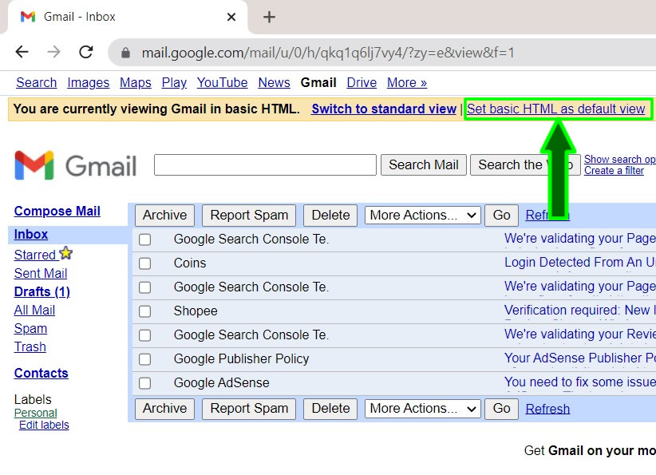
Task: Click bottom Report Spam button
Action: [249, 409]
